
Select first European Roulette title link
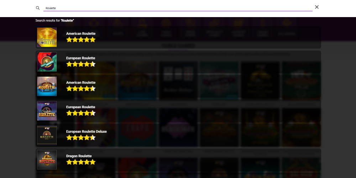80,58
